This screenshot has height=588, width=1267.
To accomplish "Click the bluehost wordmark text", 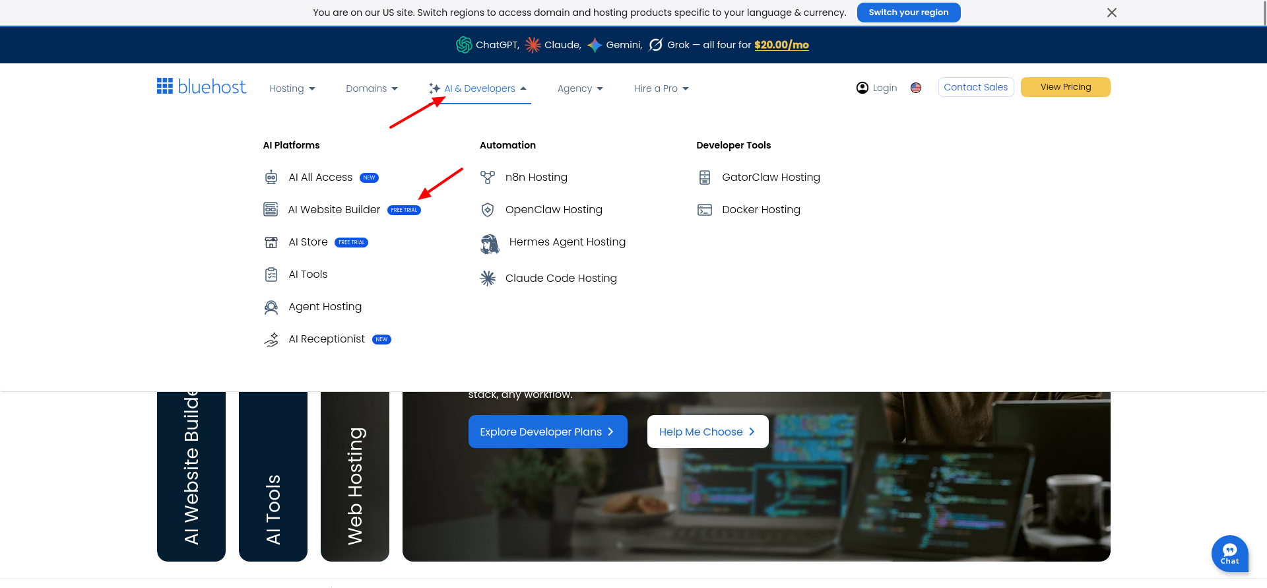I will (x=212, y=86).
